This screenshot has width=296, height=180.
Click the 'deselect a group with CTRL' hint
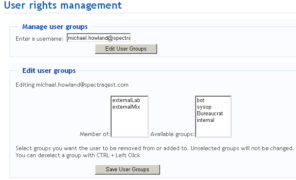tap(78, 156)
